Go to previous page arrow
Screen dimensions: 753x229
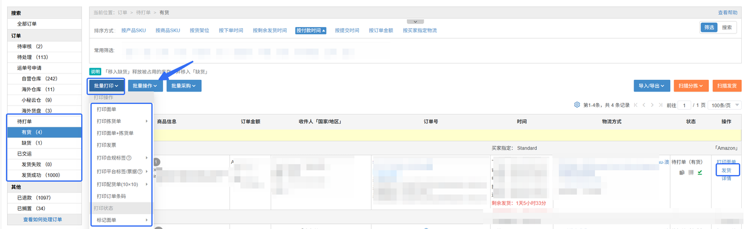(x=644, y=105)
